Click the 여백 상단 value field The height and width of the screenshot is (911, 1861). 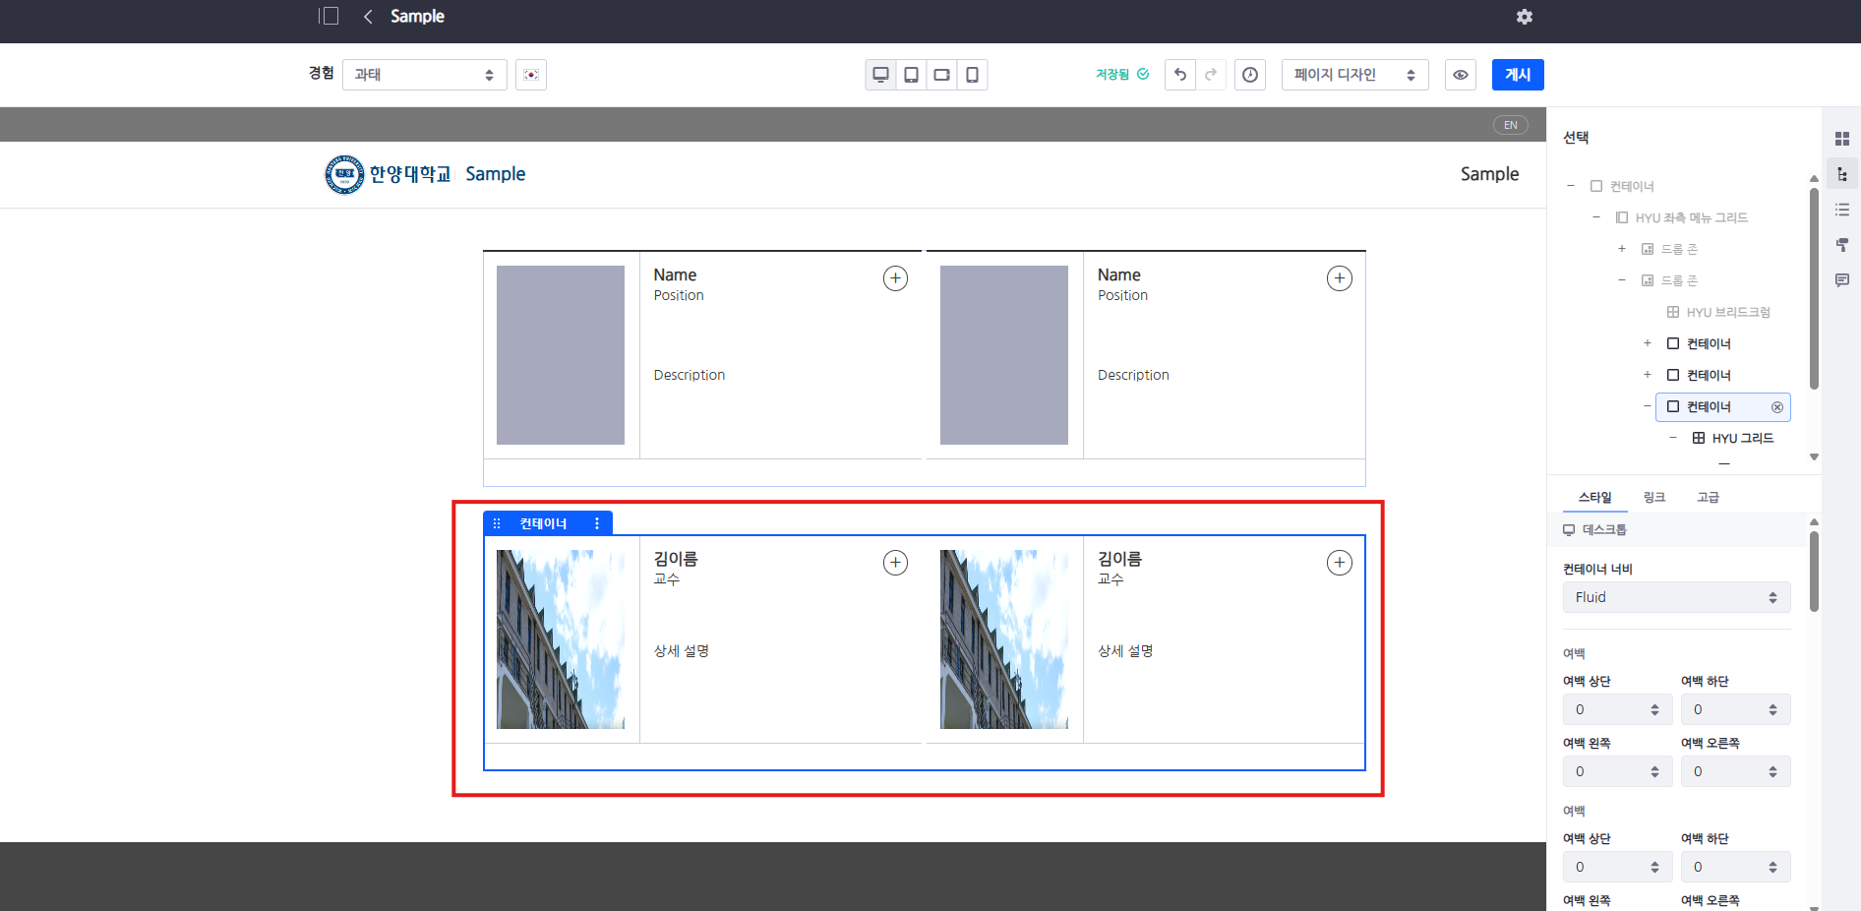click(1607, 709)
